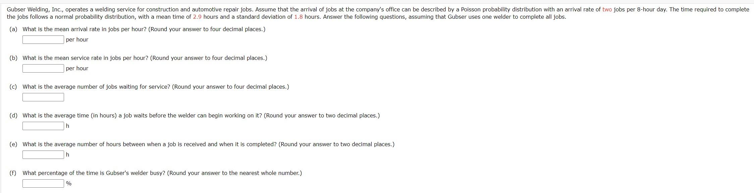
Task: Click the 'h' label next to part (e) field
Action: click(68, 155)
